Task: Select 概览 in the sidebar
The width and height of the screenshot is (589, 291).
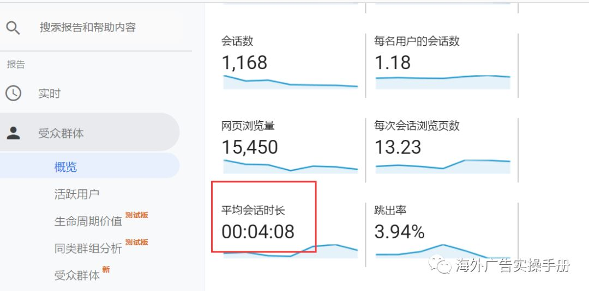Action: (65, 167)
